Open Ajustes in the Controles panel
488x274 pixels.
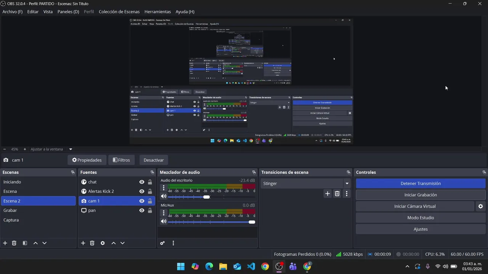(x=421, y=229)
